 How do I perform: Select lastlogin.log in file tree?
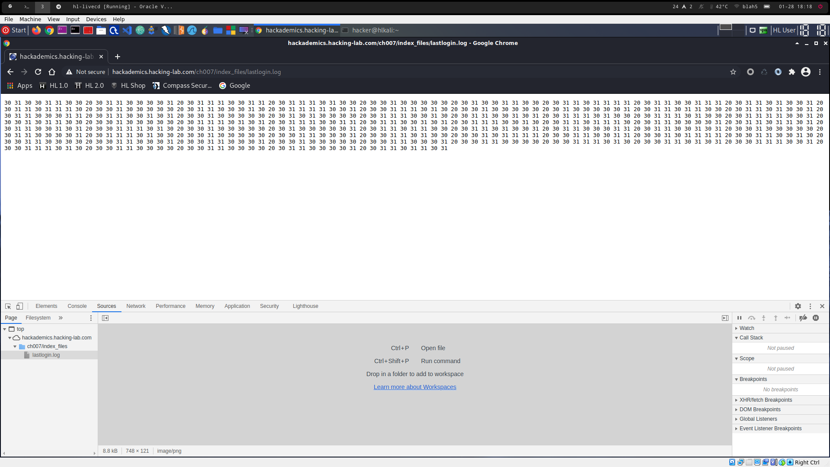[46, 355]
